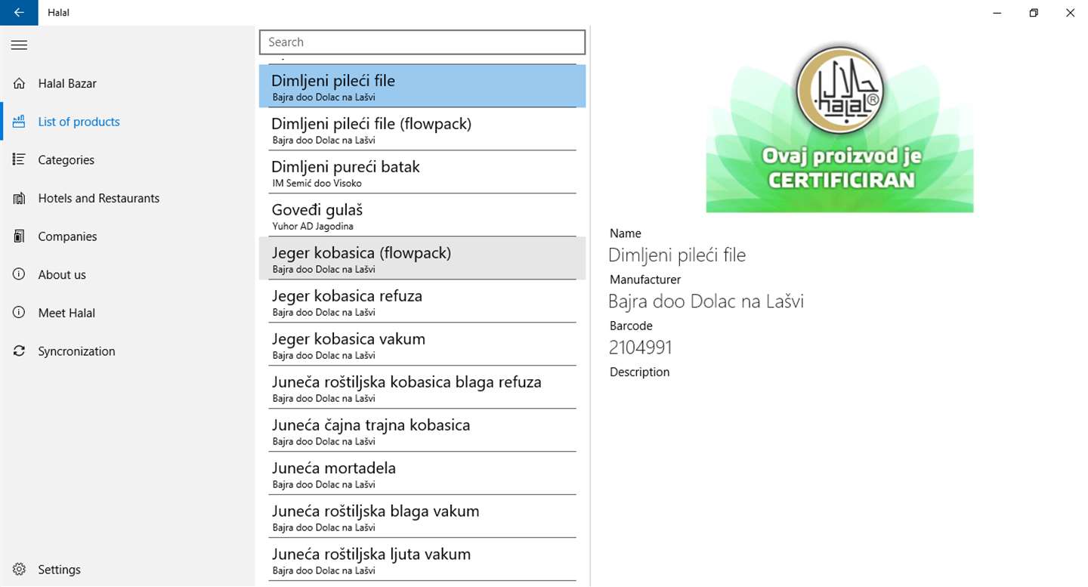
Task: Open Hotels and Restaurants page
Action: 128,198
